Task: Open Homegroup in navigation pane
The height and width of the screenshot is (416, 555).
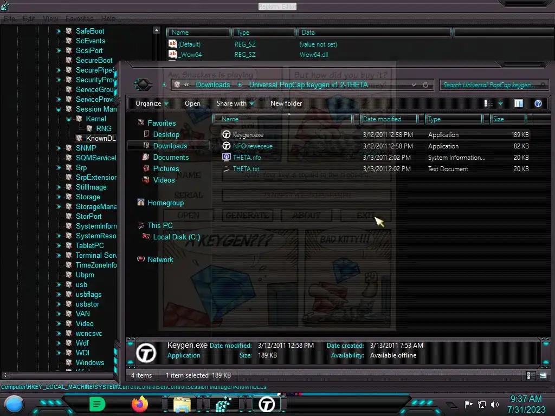Action: click(x=165, y=203)
